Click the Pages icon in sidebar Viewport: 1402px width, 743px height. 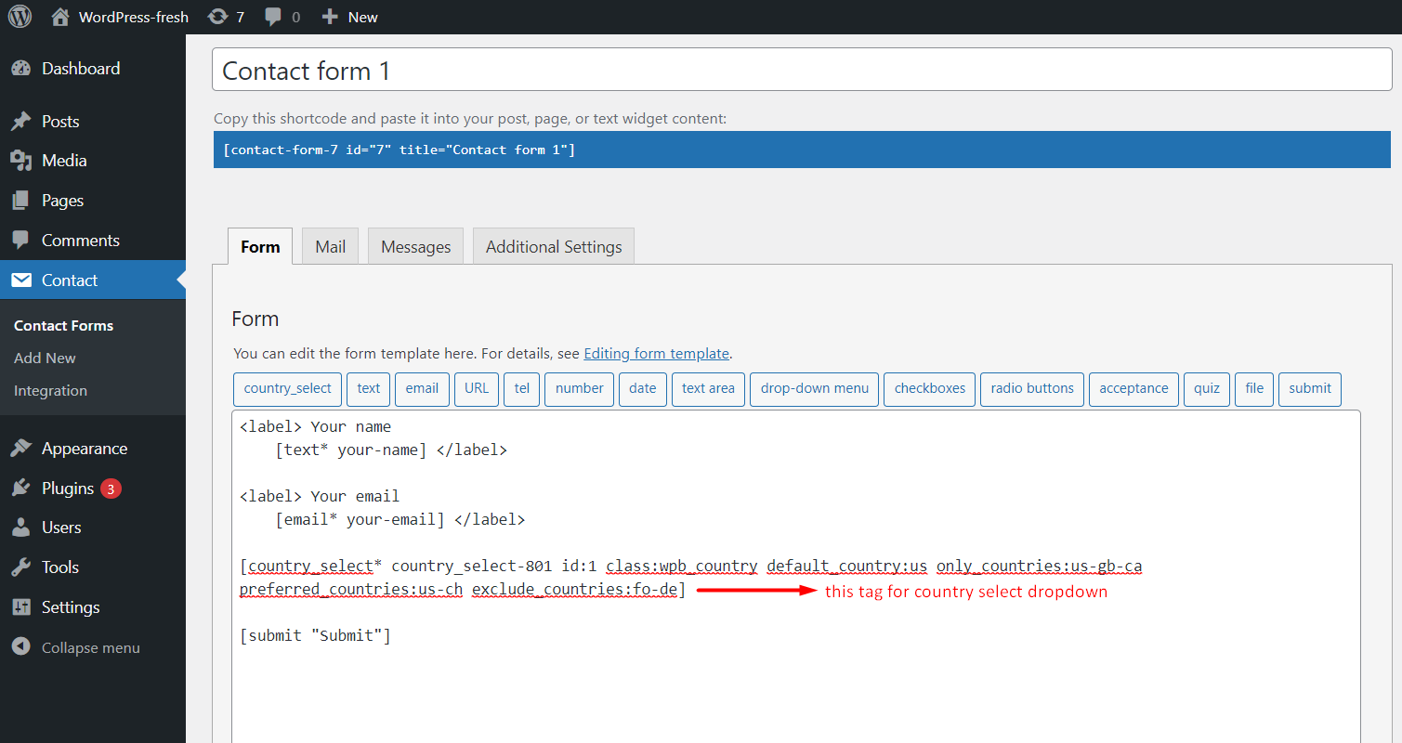pos(21,201)
